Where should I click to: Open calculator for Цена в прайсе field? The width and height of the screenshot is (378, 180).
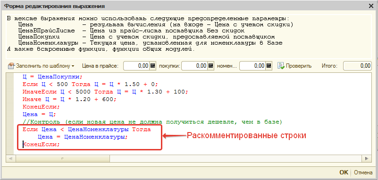coord(152,66)
